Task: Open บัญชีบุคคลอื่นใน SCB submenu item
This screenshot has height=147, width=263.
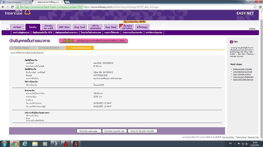Action: pos(42,32)
